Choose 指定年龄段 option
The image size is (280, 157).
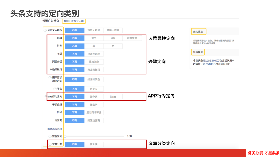(94, 54)
